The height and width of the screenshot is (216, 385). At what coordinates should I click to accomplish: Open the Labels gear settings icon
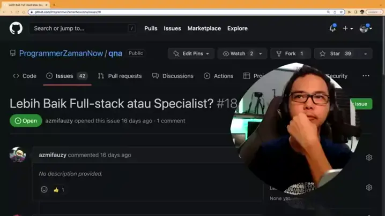pyautogui.click(x=369, y=188)
